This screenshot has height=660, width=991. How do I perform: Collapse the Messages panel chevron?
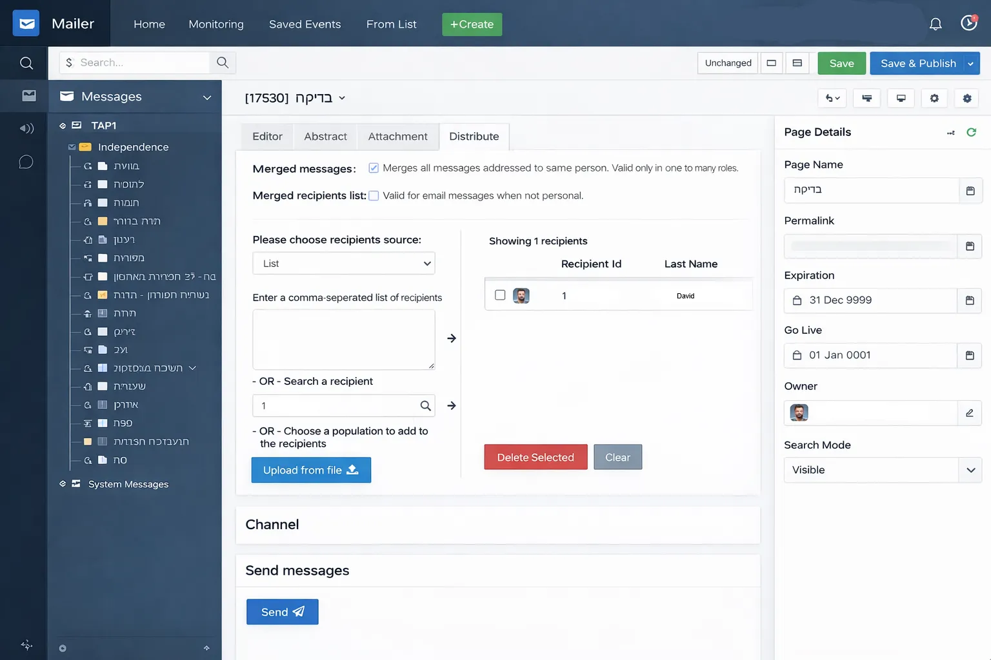click(x=207, y=97)
